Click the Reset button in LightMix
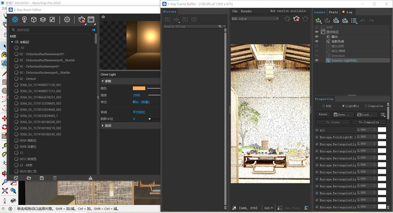Viewport: 393px width, 213px height. coord(323,114)
